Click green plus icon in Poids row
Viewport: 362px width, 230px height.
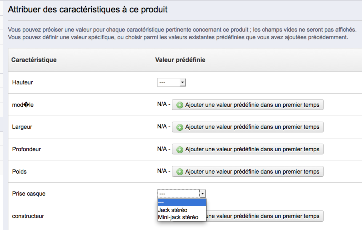(x=180, y=172)
